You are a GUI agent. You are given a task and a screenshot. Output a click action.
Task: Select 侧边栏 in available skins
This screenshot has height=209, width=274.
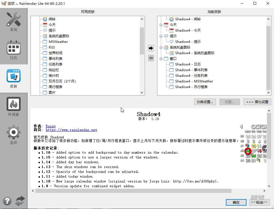click(54, 70)
